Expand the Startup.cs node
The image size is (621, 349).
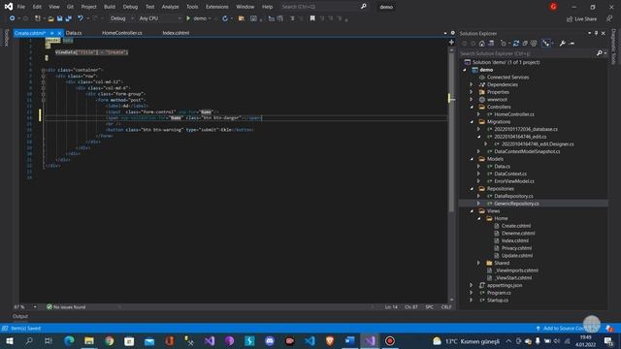(x=472, y=301)
